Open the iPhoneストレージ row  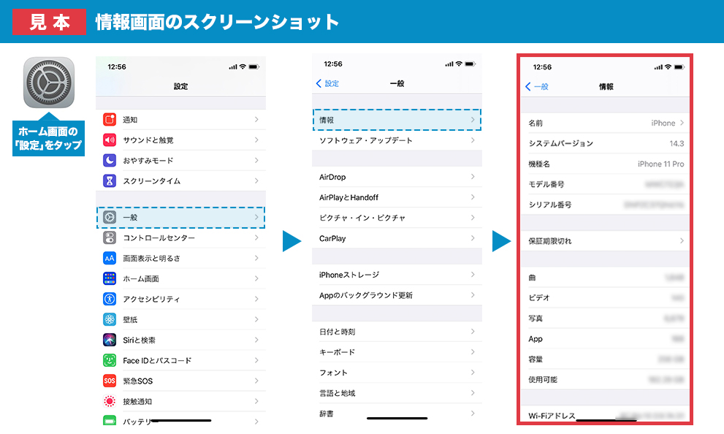(x=396, y=275)
